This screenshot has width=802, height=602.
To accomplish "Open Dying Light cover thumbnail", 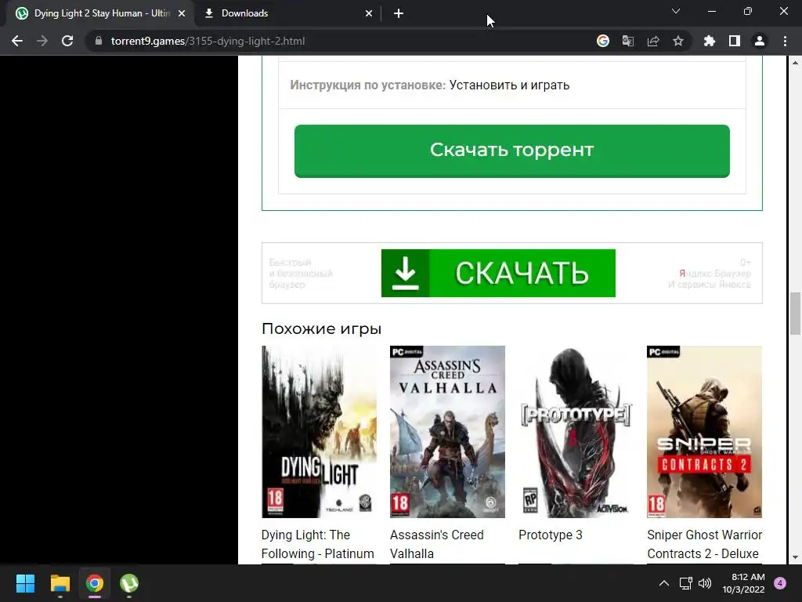I will pyautogui.click(x=320, y=432).
